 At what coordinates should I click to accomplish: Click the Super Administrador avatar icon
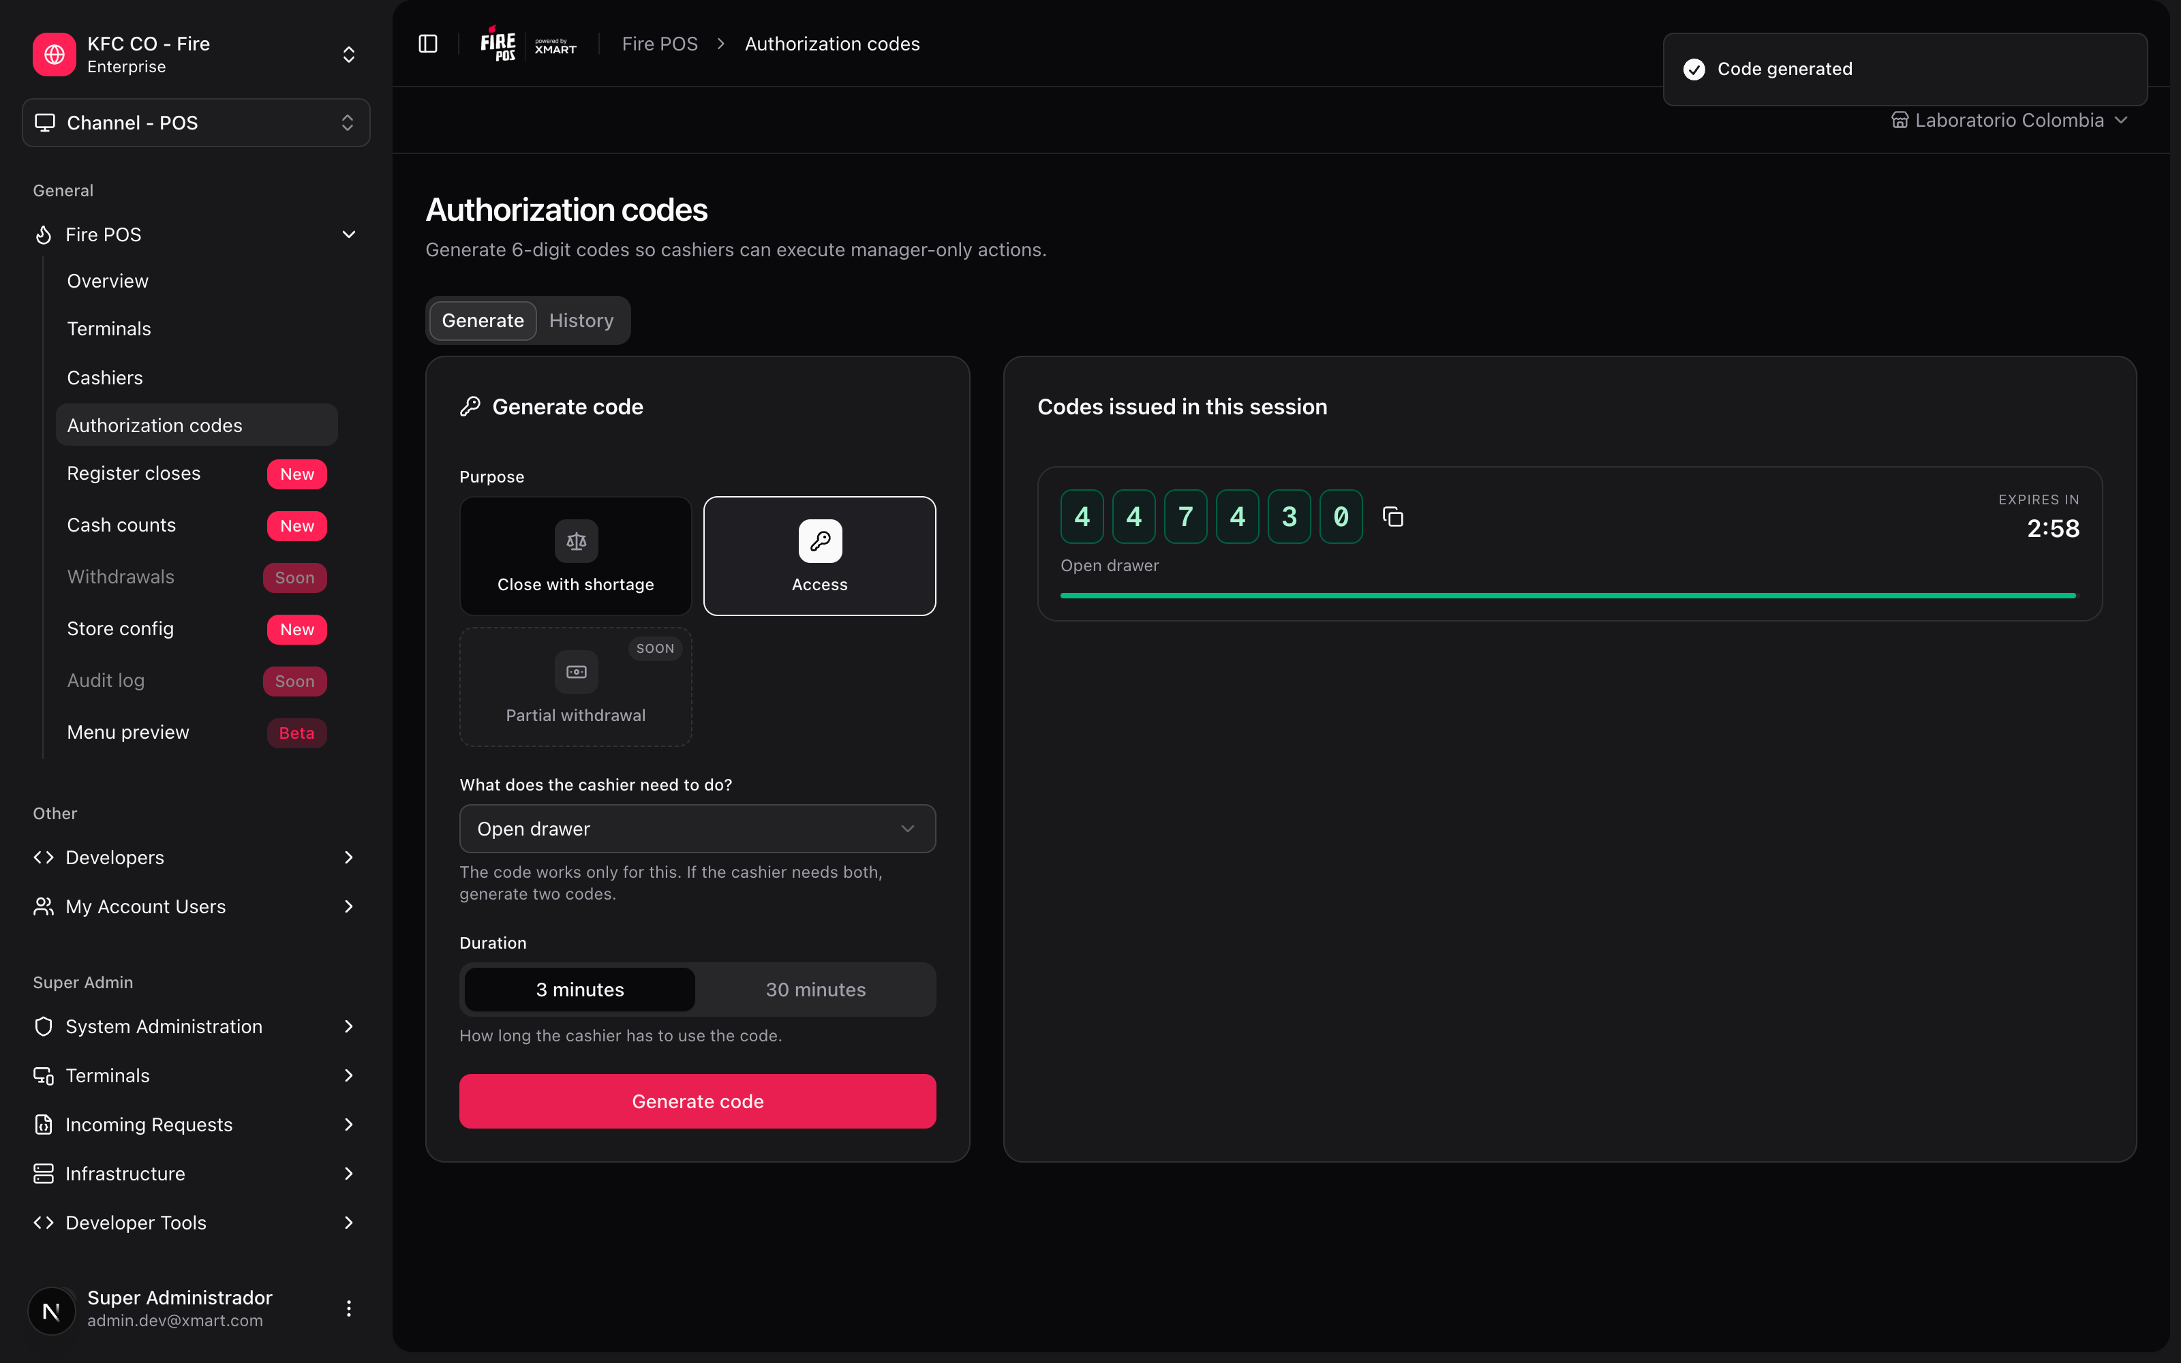tap(52, 1310)
